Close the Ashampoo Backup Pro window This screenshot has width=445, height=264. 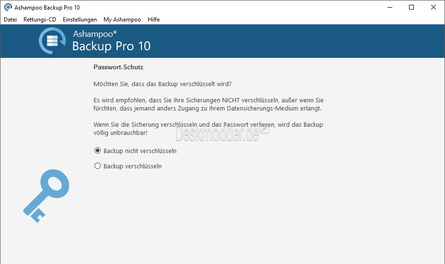point(433,7)
